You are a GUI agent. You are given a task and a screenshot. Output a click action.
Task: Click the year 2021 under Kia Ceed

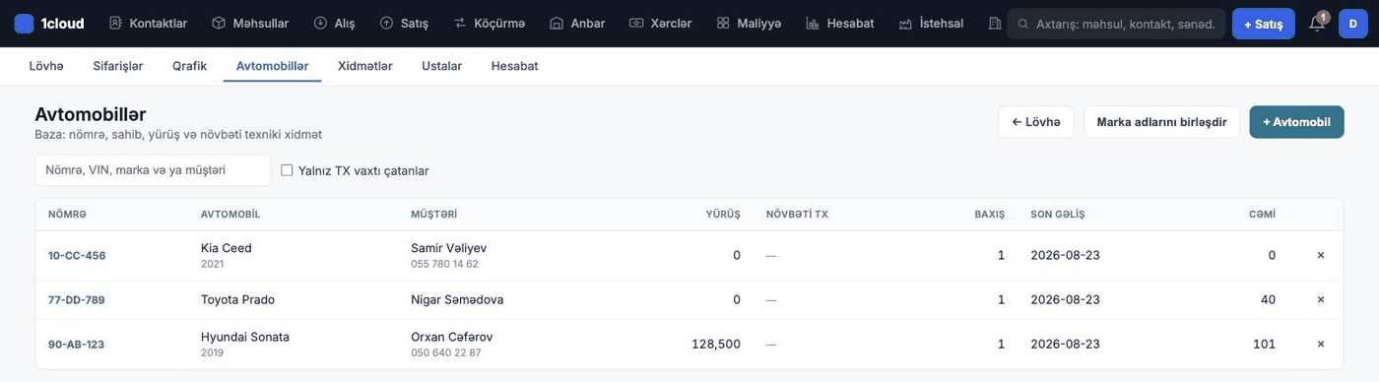pyautogui.click(x=212, y=264)
